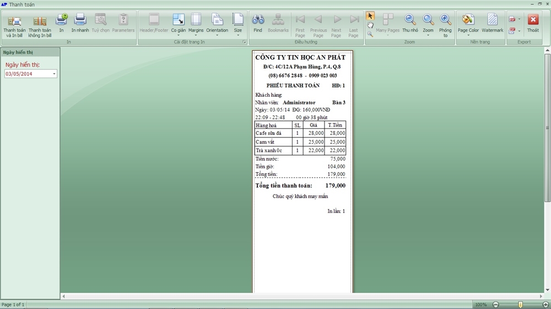Open the Watermark settings
Viewport: 551px width, 309px height.
(492, 23)
